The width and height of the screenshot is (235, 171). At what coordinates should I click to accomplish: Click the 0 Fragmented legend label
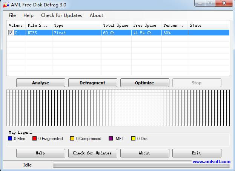click(x=51, y=139)
